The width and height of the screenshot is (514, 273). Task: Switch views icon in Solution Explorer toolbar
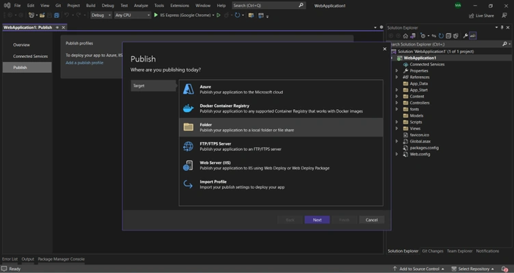click(x=413, y=35)
